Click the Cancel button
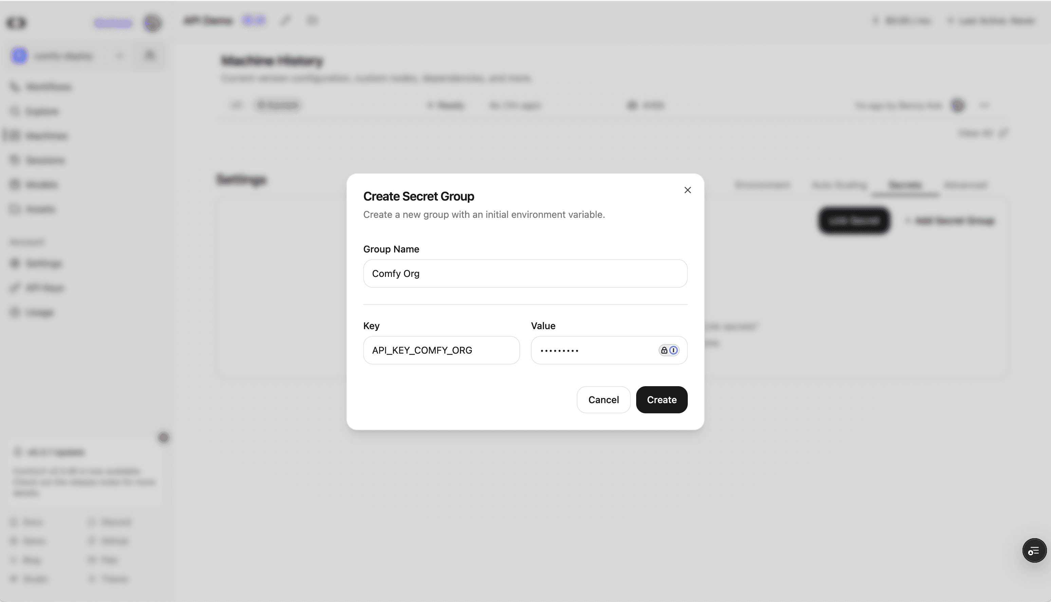1051x602 pixels. click(604, 400)
